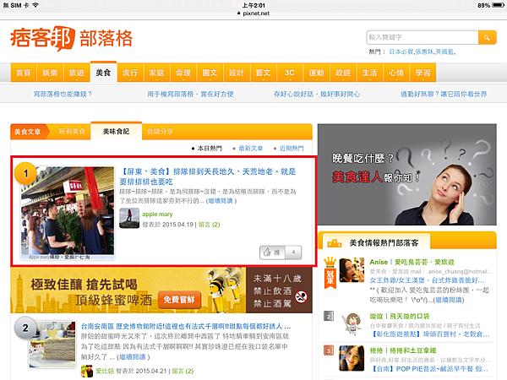Click 通勤好無聊?讓它陪你看世界 link
The image size is (507, 380).
coord(444,94)
